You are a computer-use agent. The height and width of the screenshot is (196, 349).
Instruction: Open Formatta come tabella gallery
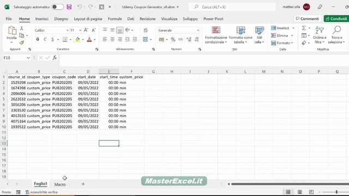coord(240,35)
